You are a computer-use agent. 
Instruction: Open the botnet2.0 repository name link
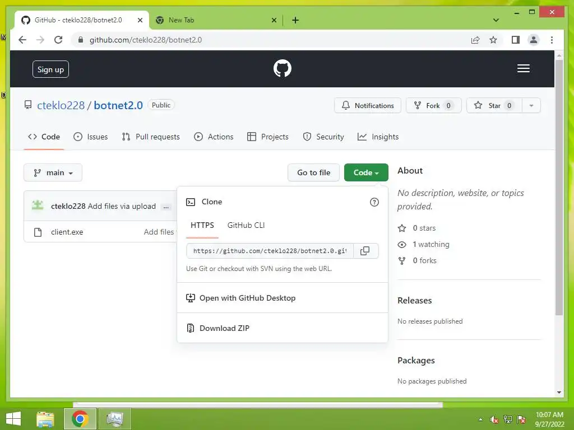pos(118,105)
